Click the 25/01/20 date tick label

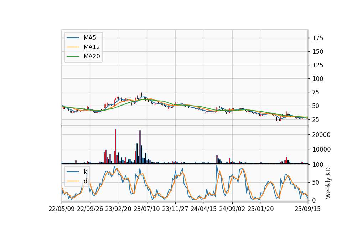tap(261, 209)
